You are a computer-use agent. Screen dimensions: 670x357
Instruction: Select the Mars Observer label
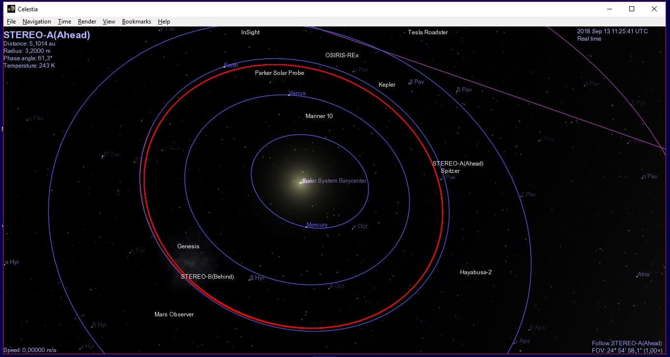pos(174,314)
